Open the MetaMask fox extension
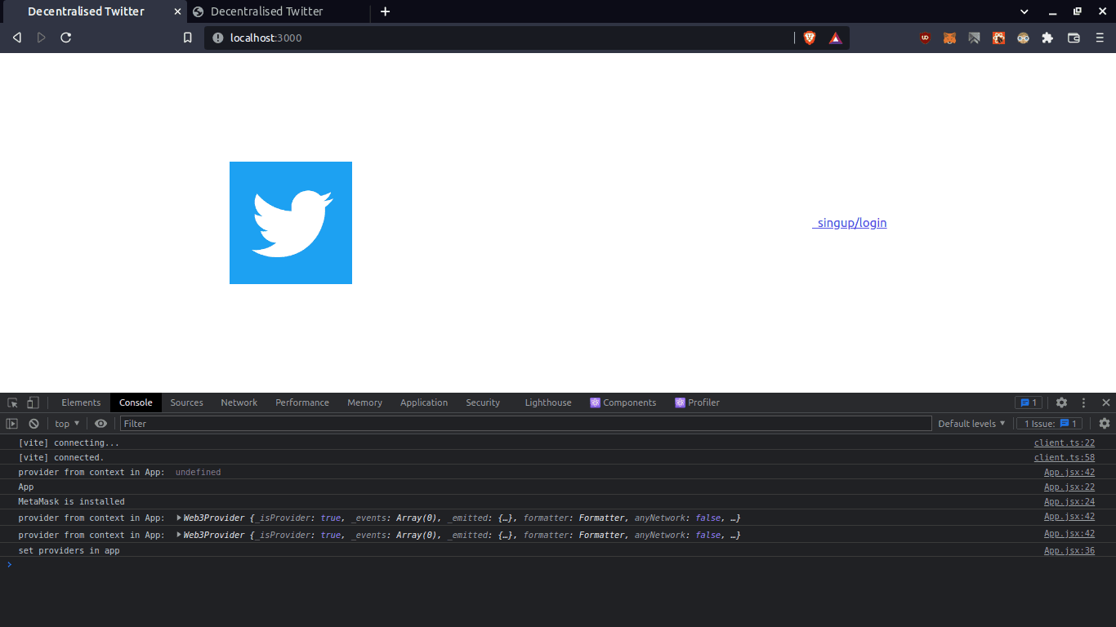The height and width of the screenshot is (627, 1116). [x=949, y=38]
